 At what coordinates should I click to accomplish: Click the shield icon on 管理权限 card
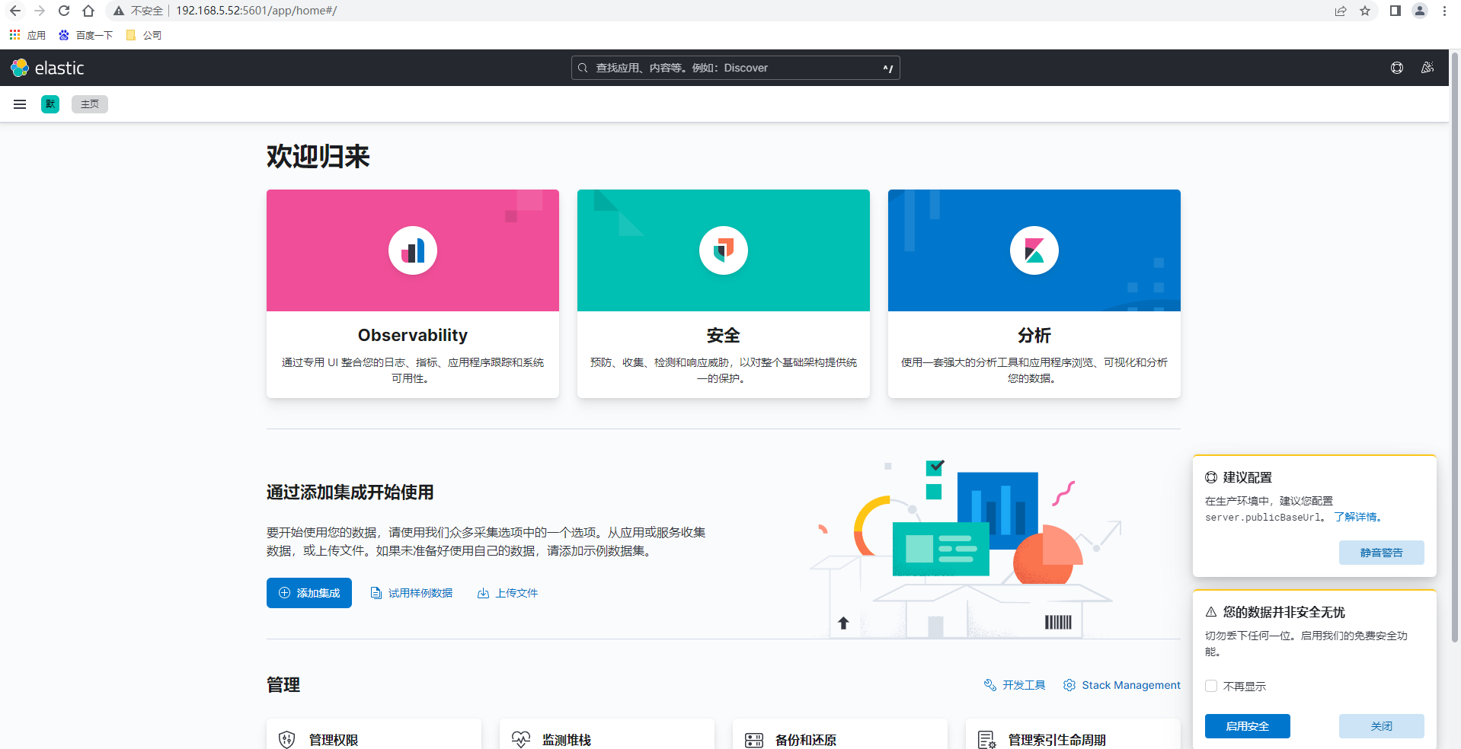[287, 740]
